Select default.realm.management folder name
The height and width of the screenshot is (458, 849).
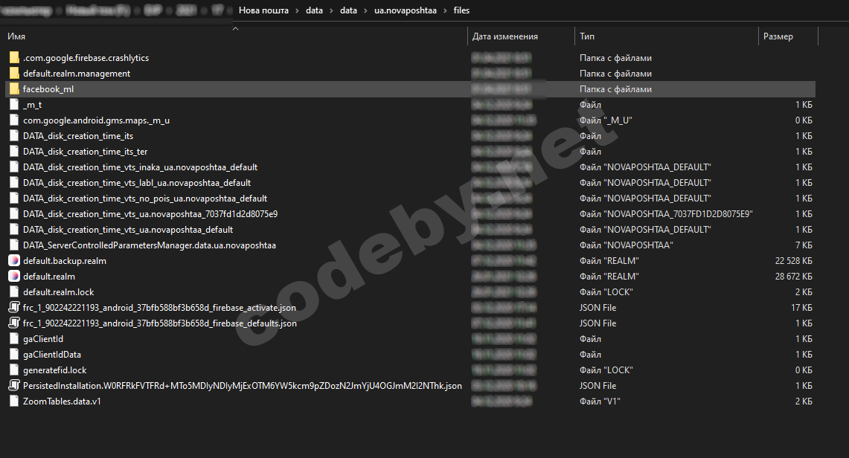coord(77,74)
